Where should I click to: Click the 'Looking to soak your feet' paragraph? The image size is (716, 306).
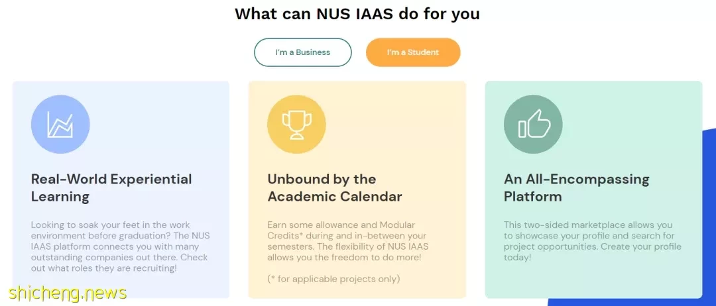click(120, 246)
